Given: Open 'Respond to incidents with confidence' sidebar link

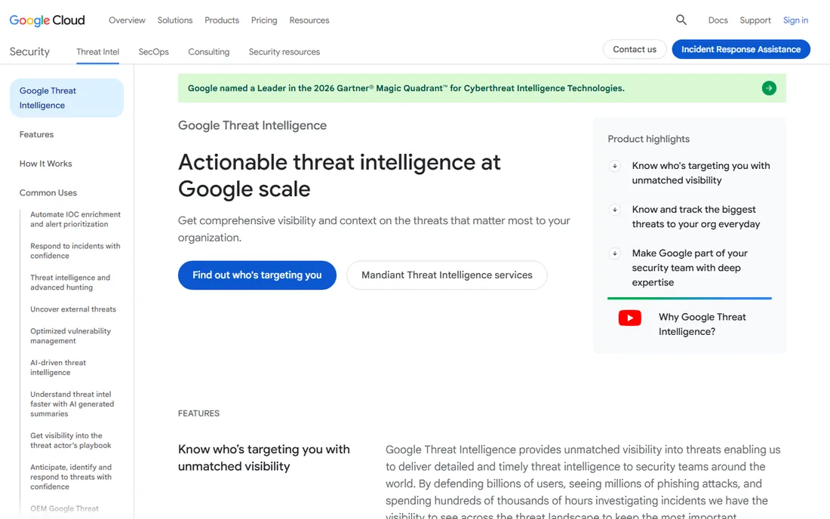Looking at the screenshot, I should click(75, 250).
